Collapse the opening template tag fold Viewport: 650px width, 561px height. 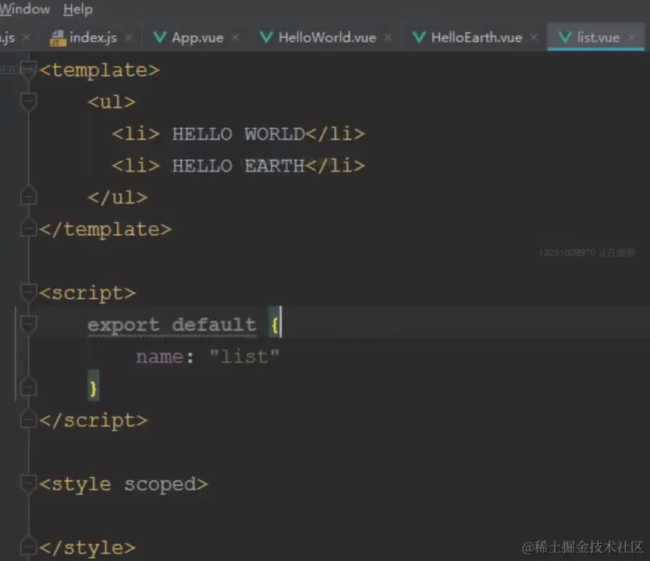click(28, 69)
